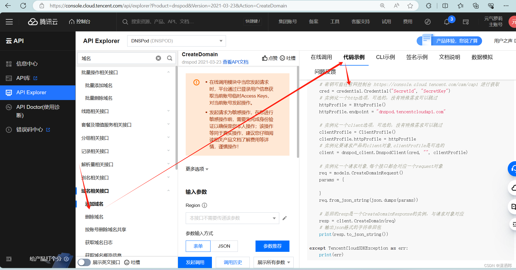
Task: Reload the page with the refresh icon
Action: 23,6
